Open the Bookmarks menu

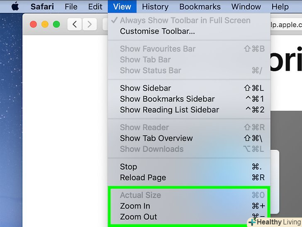coord(200,7)
